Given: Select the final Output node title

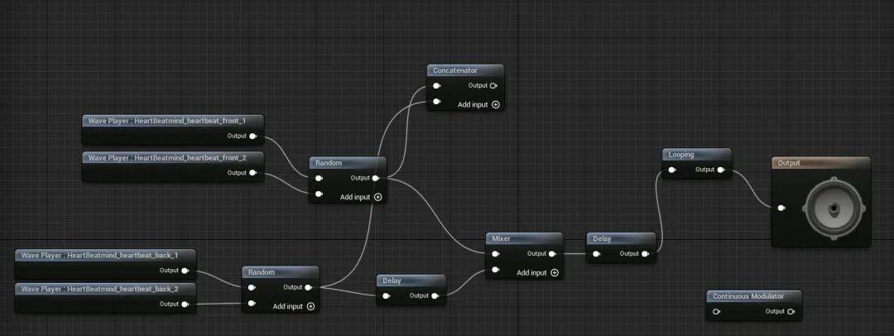Looking at the screenshot, I should (789, 163).
